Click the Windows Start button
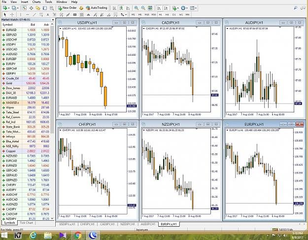 tap(4, 235)
